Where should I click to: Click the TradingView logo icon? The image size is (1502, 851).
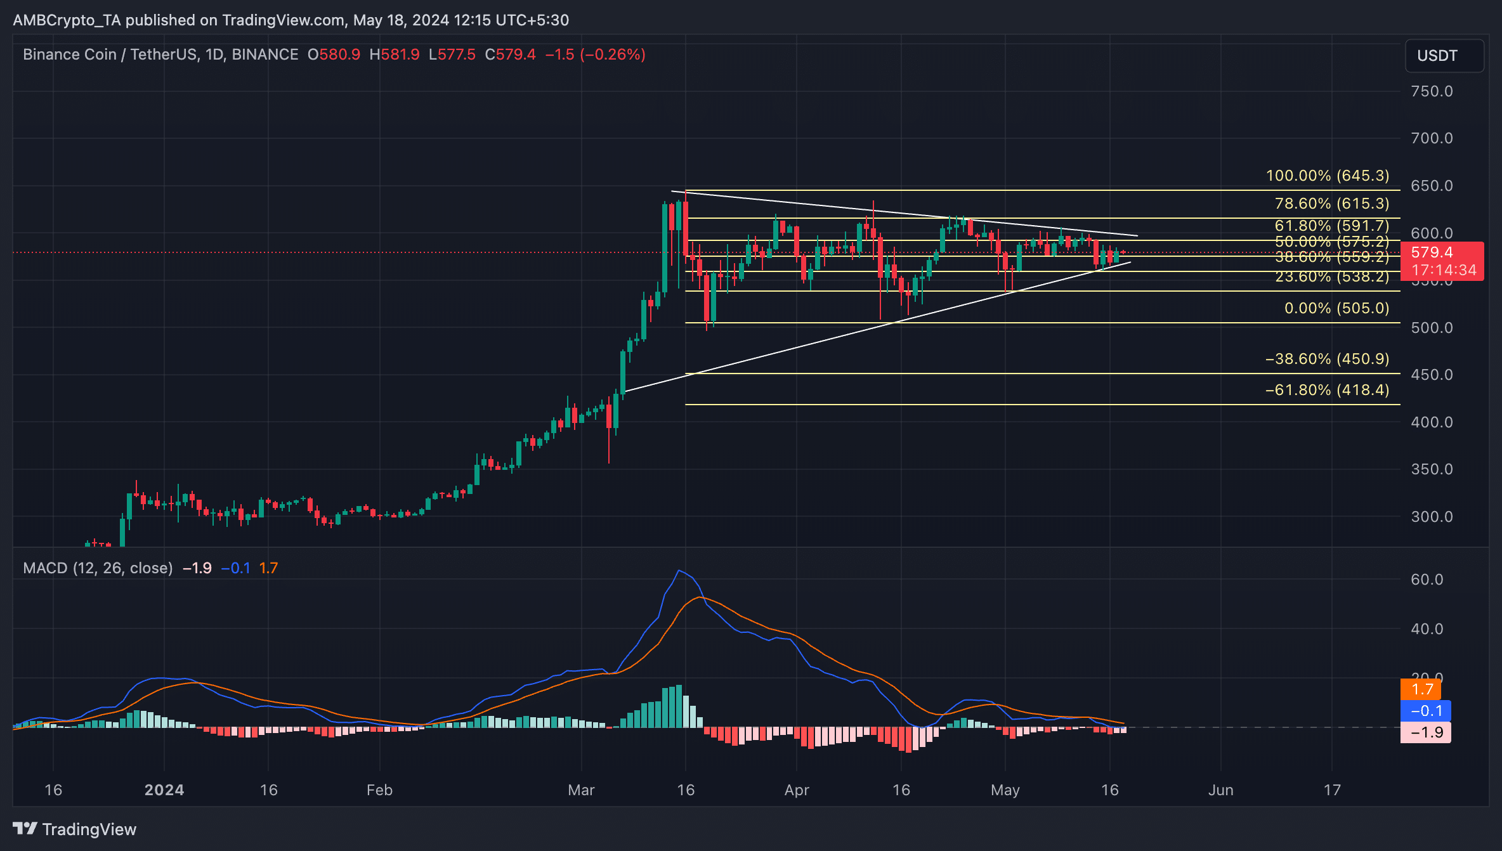click(x=25, y=828)
